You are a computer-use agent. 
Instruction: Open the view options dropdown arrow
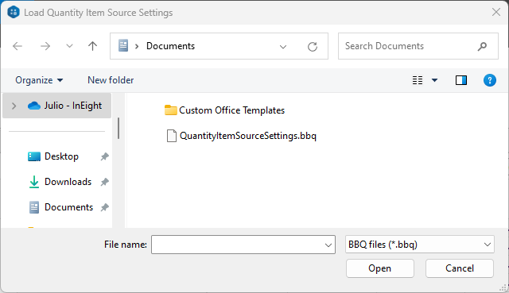point(434,80)
